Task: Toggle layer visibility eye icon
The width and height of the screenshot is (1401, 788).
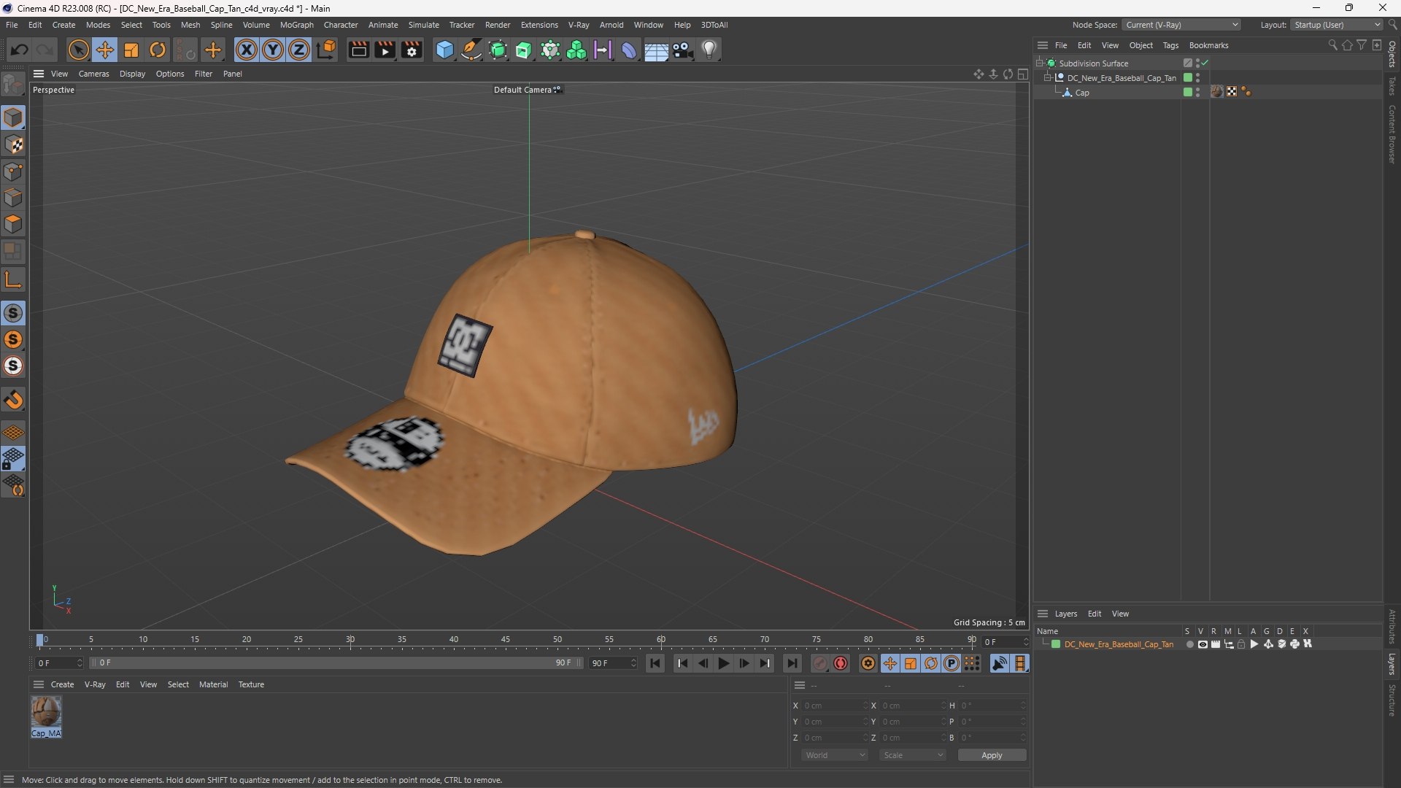Action: coord(1203,644)
